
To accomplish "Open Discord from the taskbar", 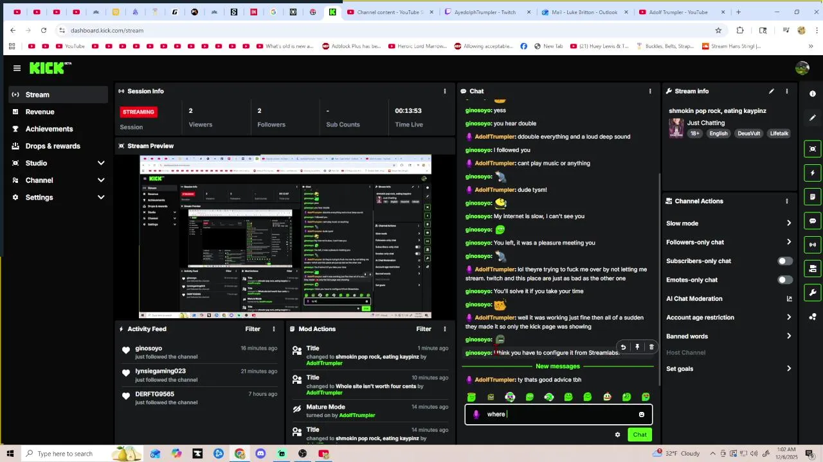I will (x=260, y=454).
